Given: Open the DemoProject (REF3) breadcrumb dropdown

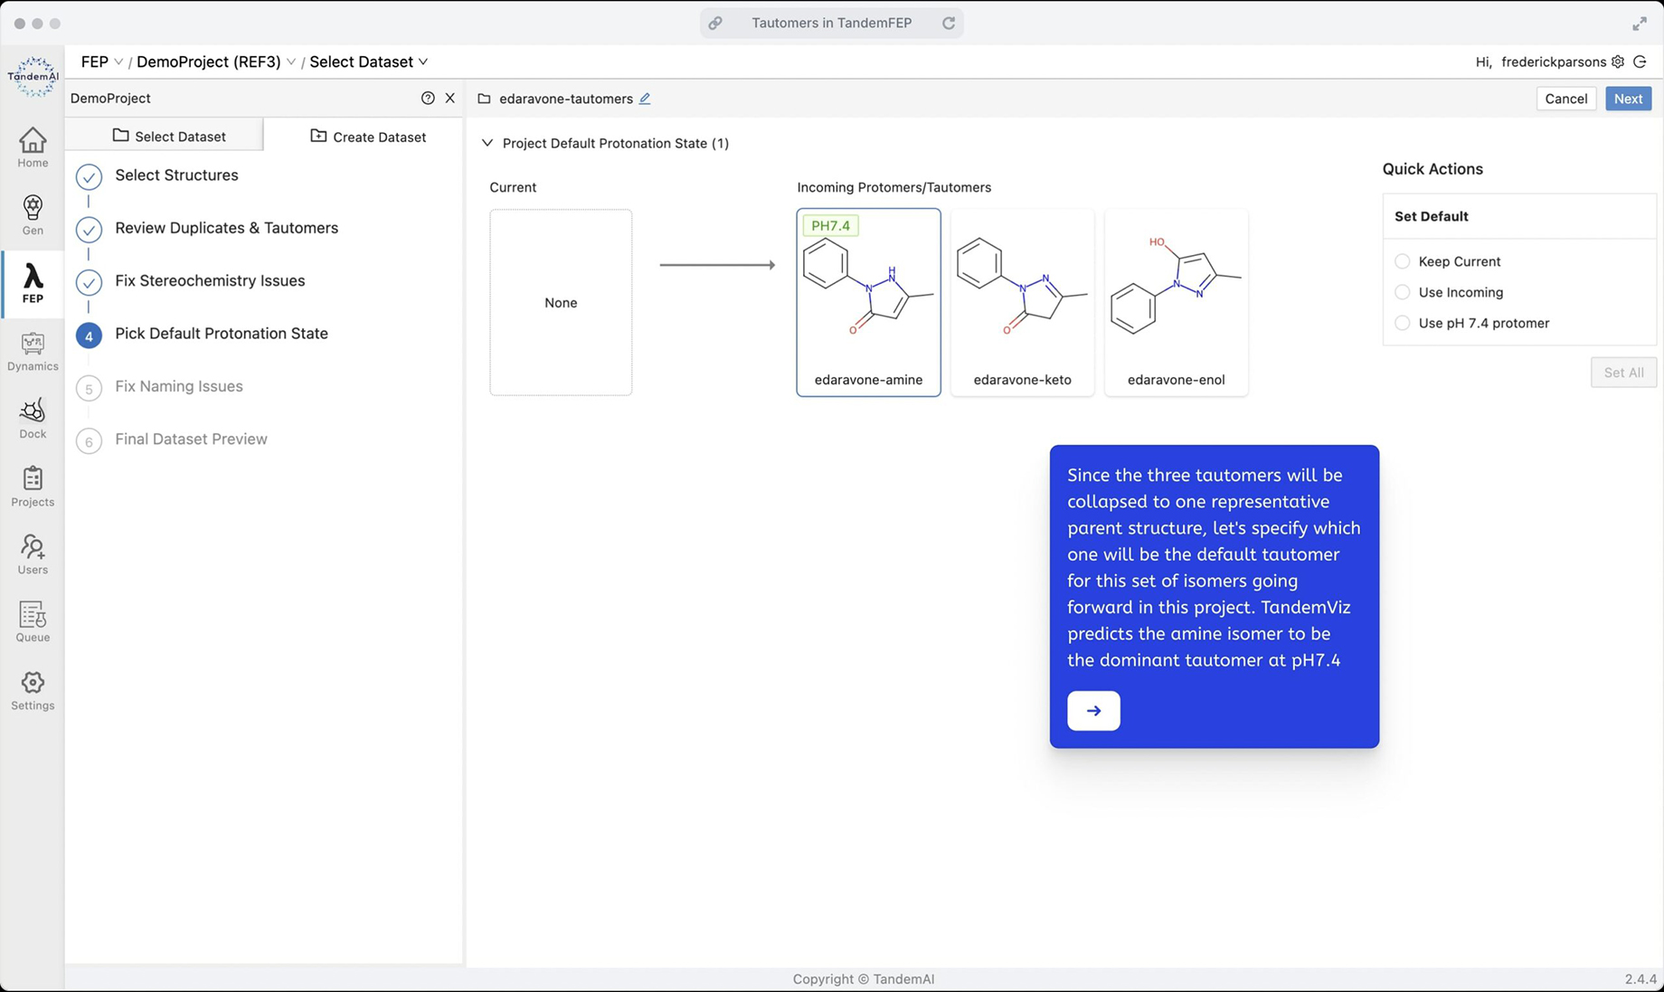Looking at the screenshot, I should click(x=215, y=61).
